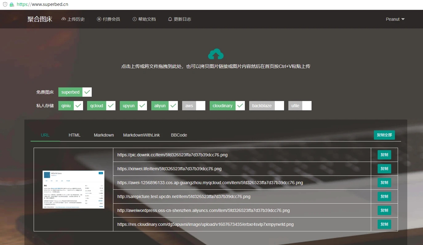423x245 pixels.
Task: Toggle the superbed free hosting checkbox
Action: pyautogui.click(x=87, y=92)
